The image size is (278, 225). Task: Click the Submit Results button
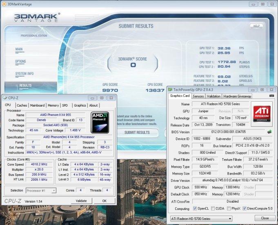pyautogui.click(x=137, y=132)
